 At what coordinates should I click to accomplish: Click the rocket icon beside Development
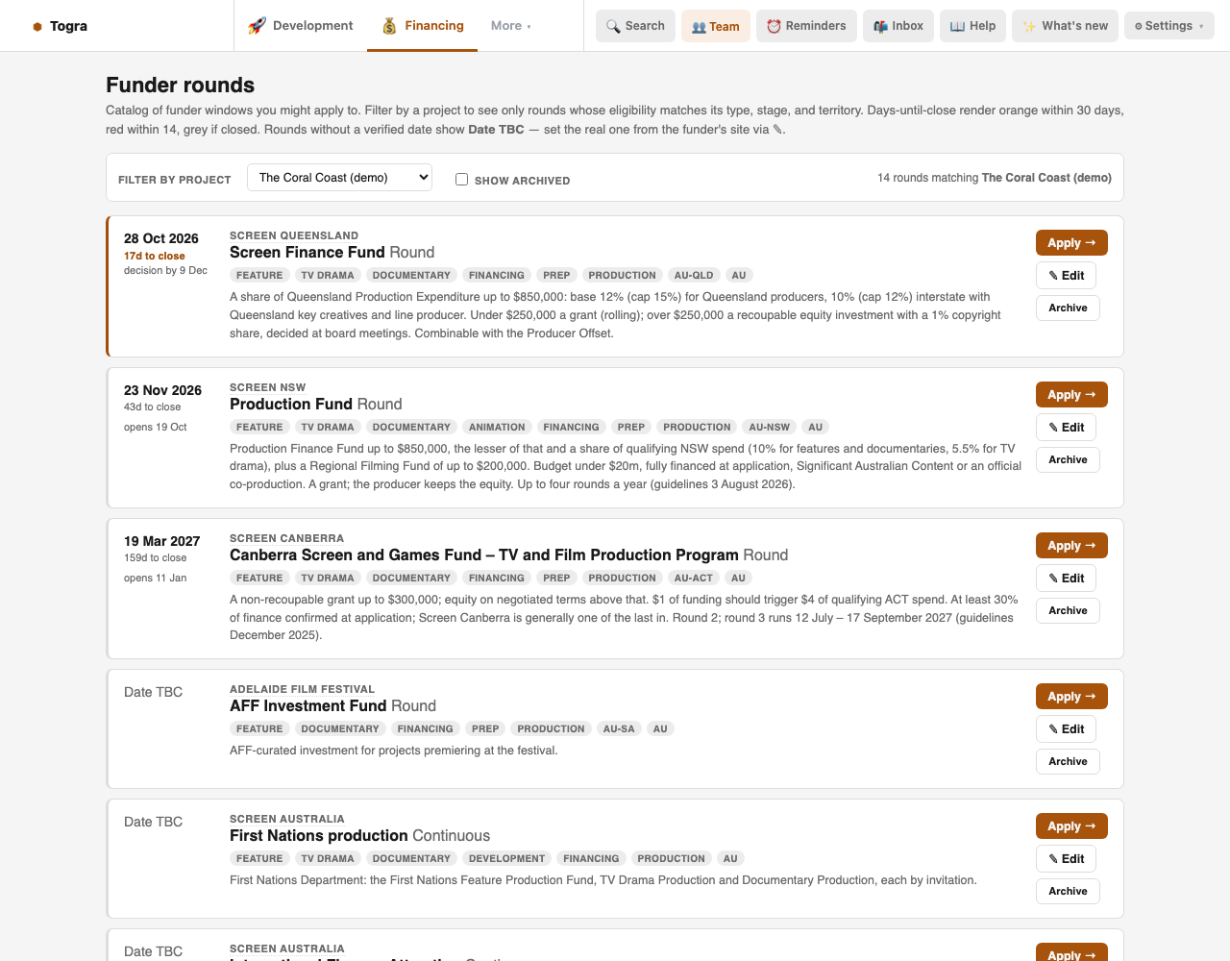257,26
